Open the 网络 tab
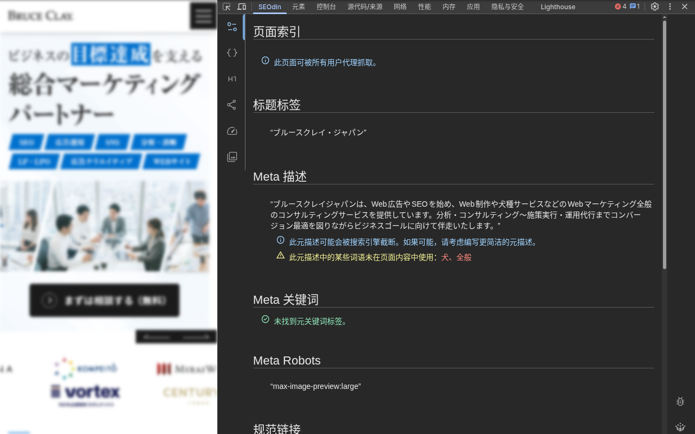The width and height of the screenshot is (695, 434). 400,7
